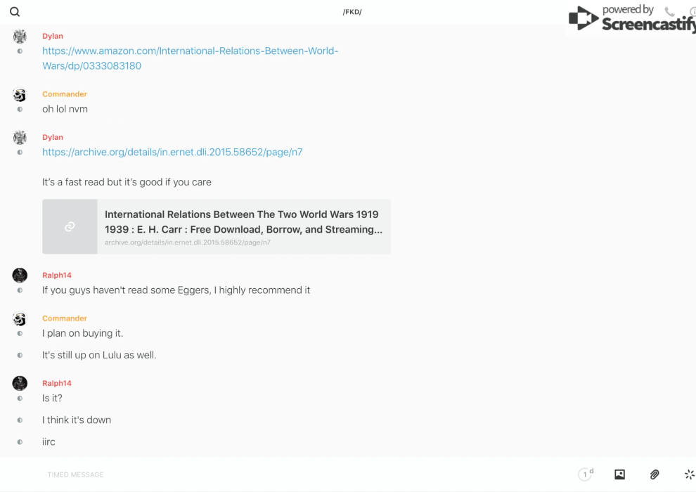Viewport: 696px width, 492px height.
Task: Click the image upload icon
Action: point(619,474)
